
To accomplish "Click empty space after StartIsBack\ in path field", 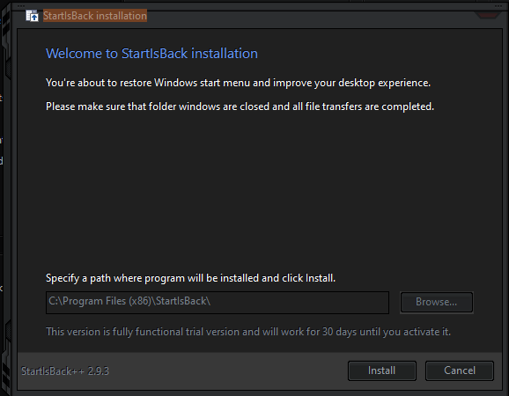I will pyautogui.click(x=299, y=302).
